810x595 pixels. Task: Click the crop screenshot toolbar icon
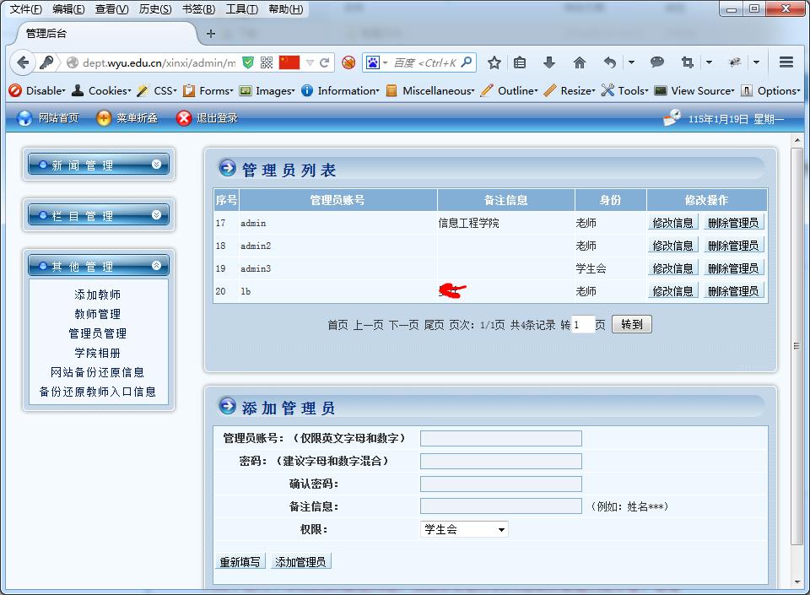coord(687,62)
